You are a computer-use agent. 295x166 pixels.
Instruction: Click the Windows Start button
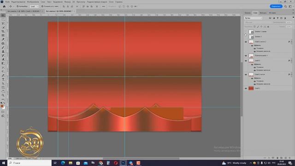pyautogui.click(x=3, y=163)
